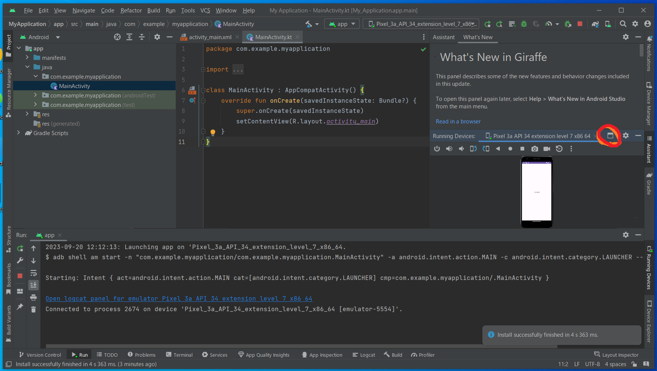Viewport: 657px width, 371px height.
Task: Toggle Notifications sidebar button
Action: point(649,54)
